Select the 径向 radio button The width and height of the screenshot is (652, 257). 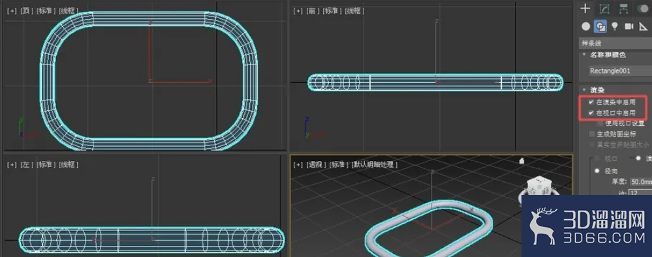click(598, 171)
